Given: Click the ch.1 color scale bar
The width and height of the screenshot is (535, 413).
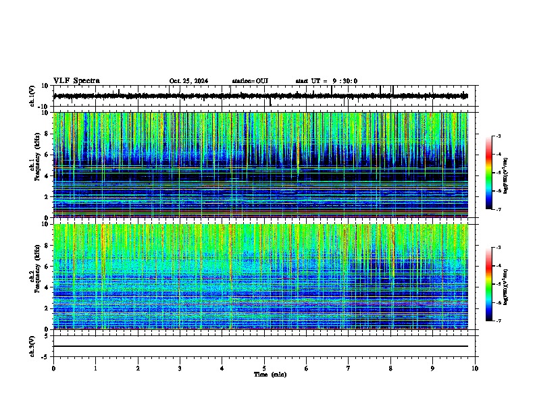Looking at the screenshot, I should click(x=489, y=173).
